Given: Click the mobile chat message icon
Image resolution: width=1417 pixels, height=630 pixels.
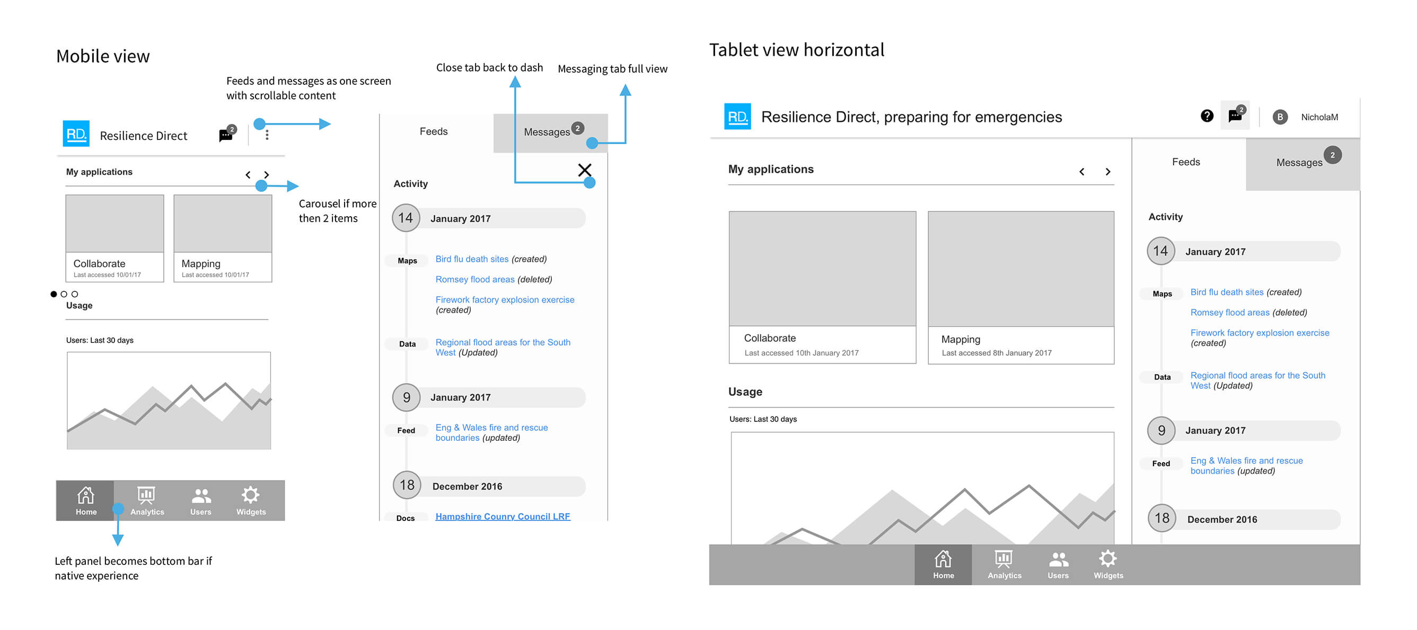Looking at the screenshot, I should point(225,135).
